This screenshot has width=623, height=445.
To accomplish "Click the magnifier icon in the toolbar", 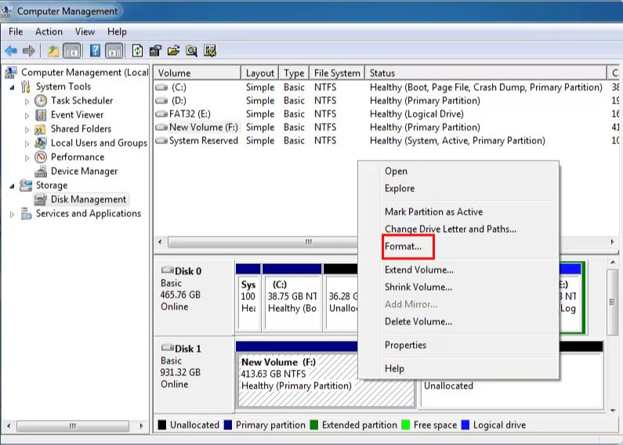I will [x=191, y=51].
